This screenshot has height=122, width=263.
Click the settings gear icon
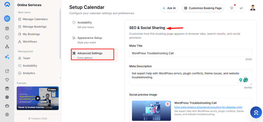tap(7, 115)
